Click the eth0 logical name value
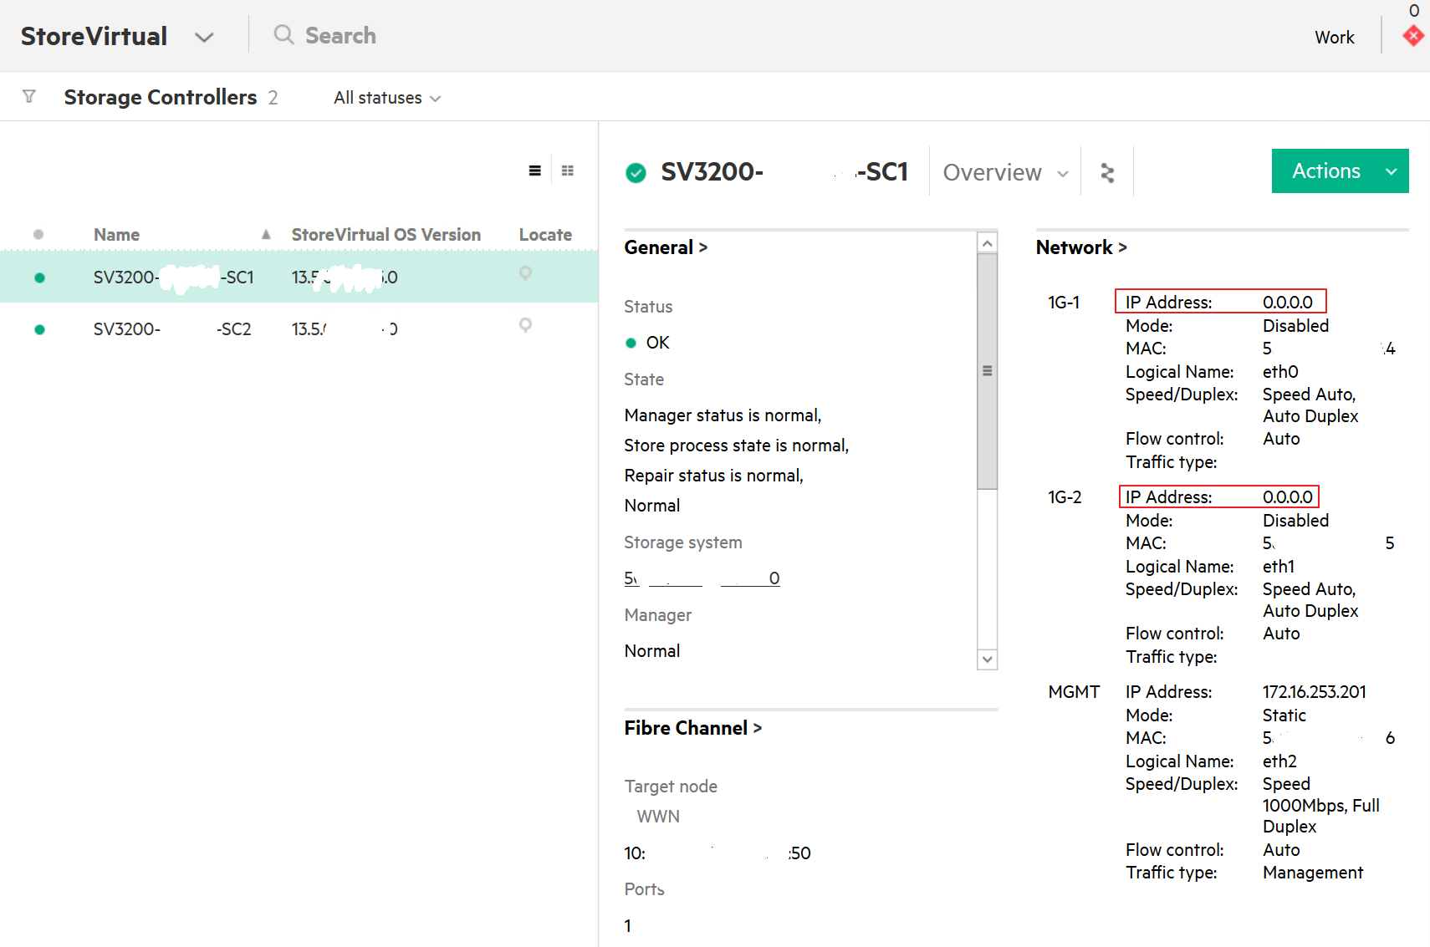The width and height of the screenshot is (1430, 947). (x=1280, y=371)
